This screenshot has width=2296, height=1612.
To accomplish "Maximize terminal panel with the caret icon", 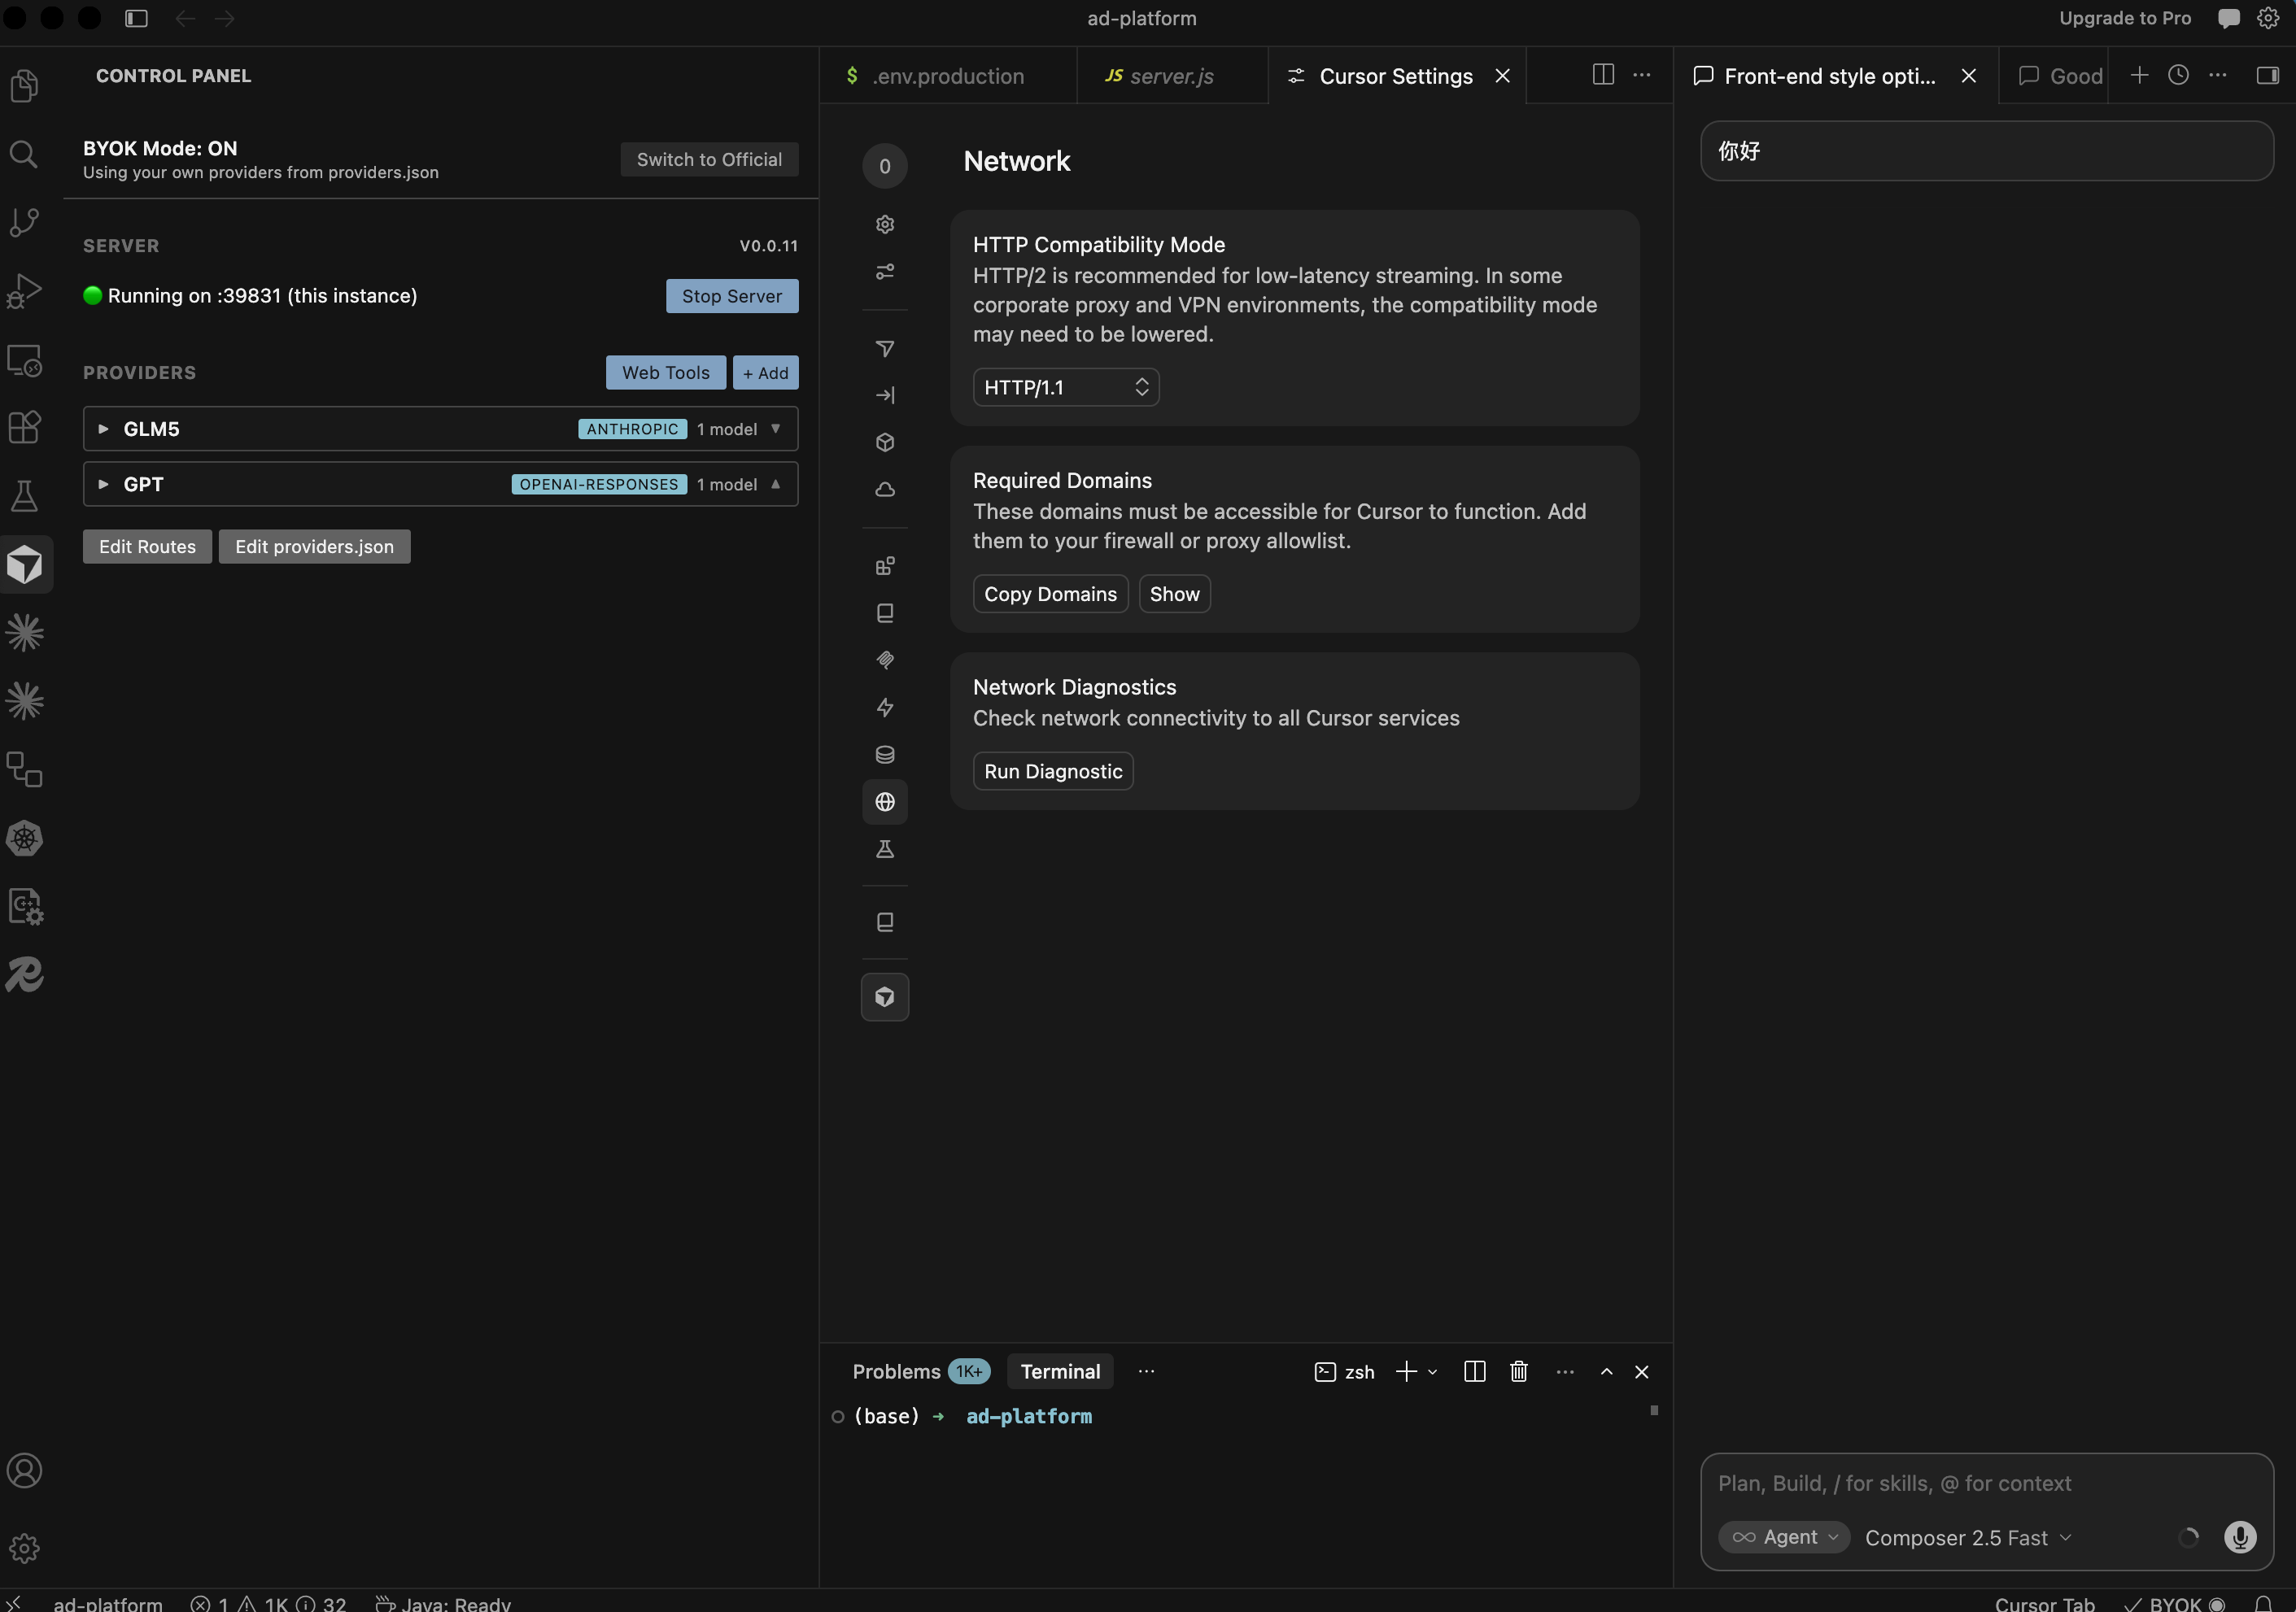I will (1606, 1372).
